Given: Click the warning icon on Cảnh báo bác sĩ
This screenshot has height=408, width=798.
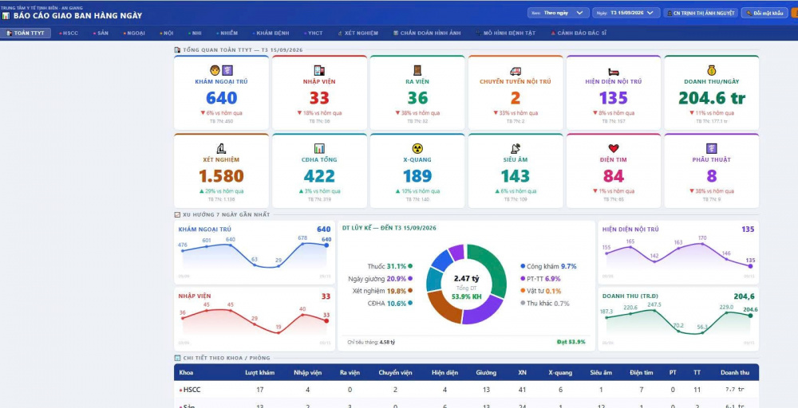Looking at the screenshot, I should [553, 33].
